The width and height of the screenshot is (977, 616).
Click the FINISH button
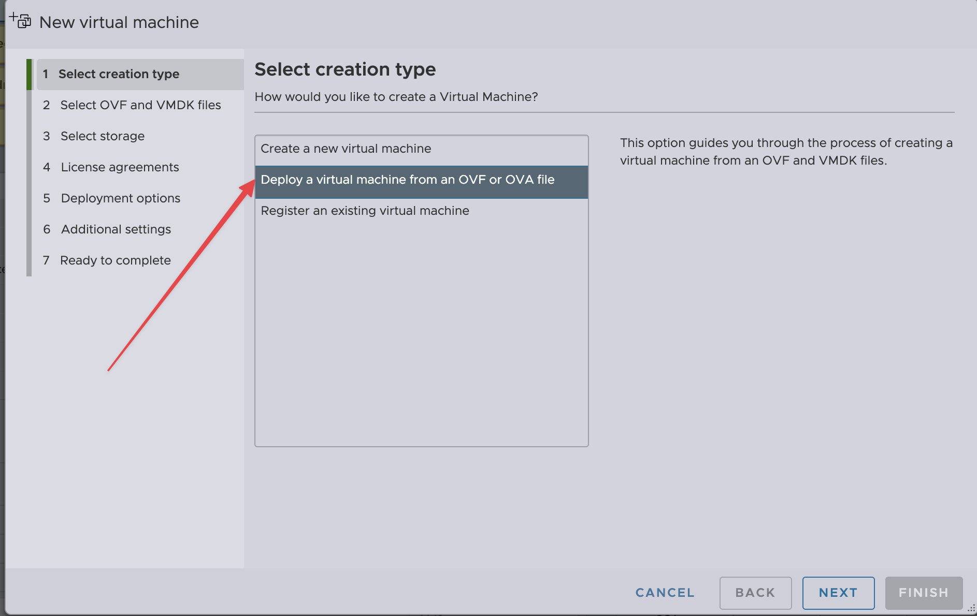(923, 593)
